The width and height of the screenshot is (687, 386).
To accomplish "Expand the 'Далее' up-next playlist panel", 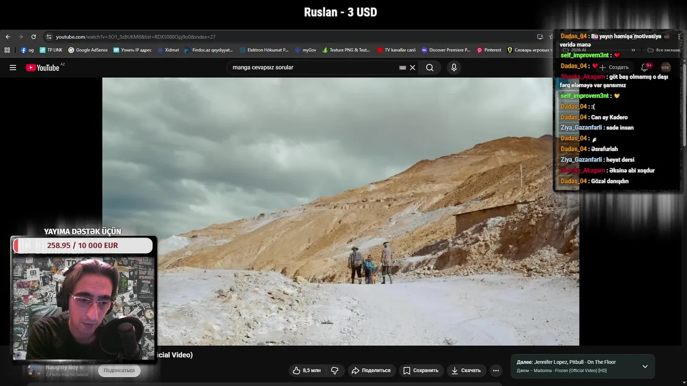I will point(645,367).
